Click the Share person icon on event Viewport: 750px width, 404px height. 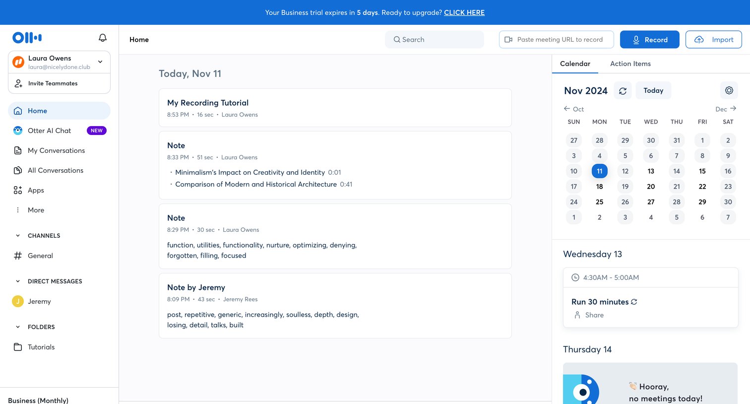(577, 315)
